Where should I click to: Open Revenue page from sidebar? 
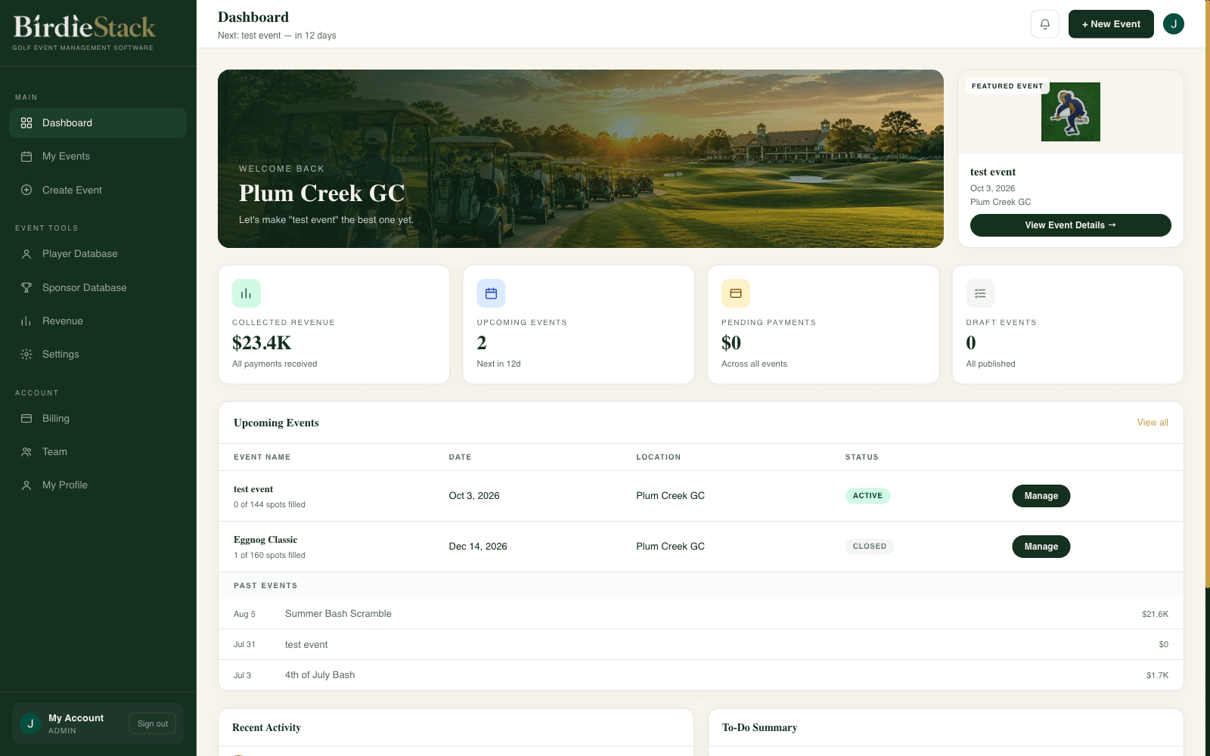[98, 321]
